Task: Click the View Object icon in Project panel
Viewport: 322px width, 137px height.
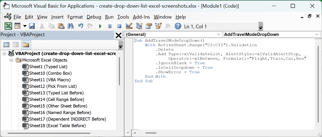Action: click(16, 44)
